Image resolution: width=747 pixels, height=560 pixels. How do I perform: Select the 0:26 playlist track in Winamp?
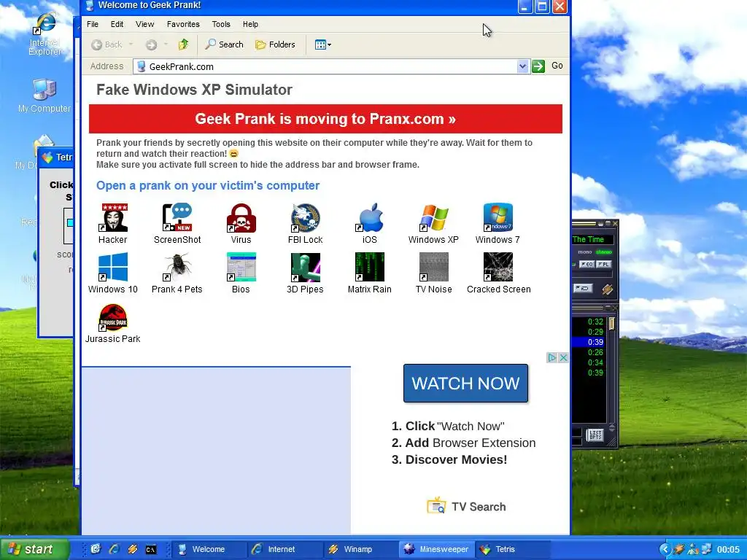pyautogui.click(x=595, y=352)
